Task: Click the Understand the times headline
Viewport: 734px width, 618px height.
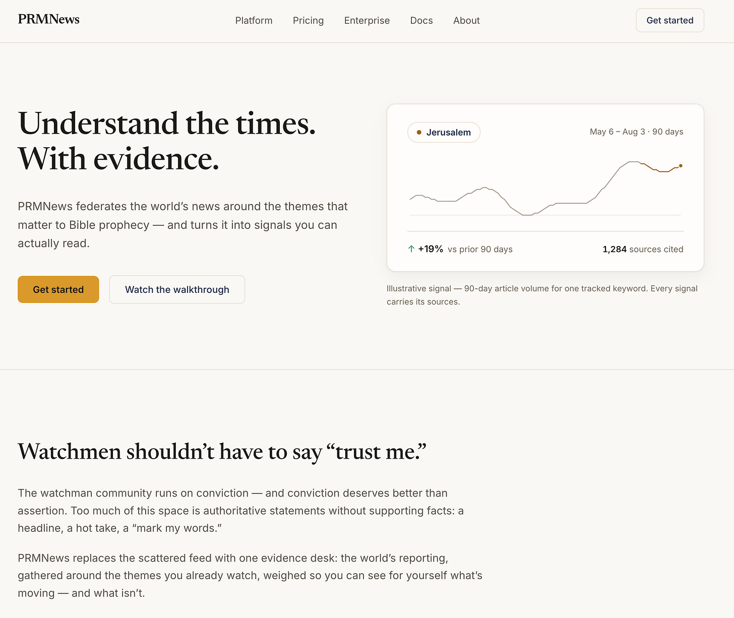Action: coord(167,141)
